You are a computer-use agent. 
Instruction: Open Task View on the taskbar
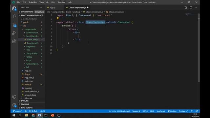[20, 115]
